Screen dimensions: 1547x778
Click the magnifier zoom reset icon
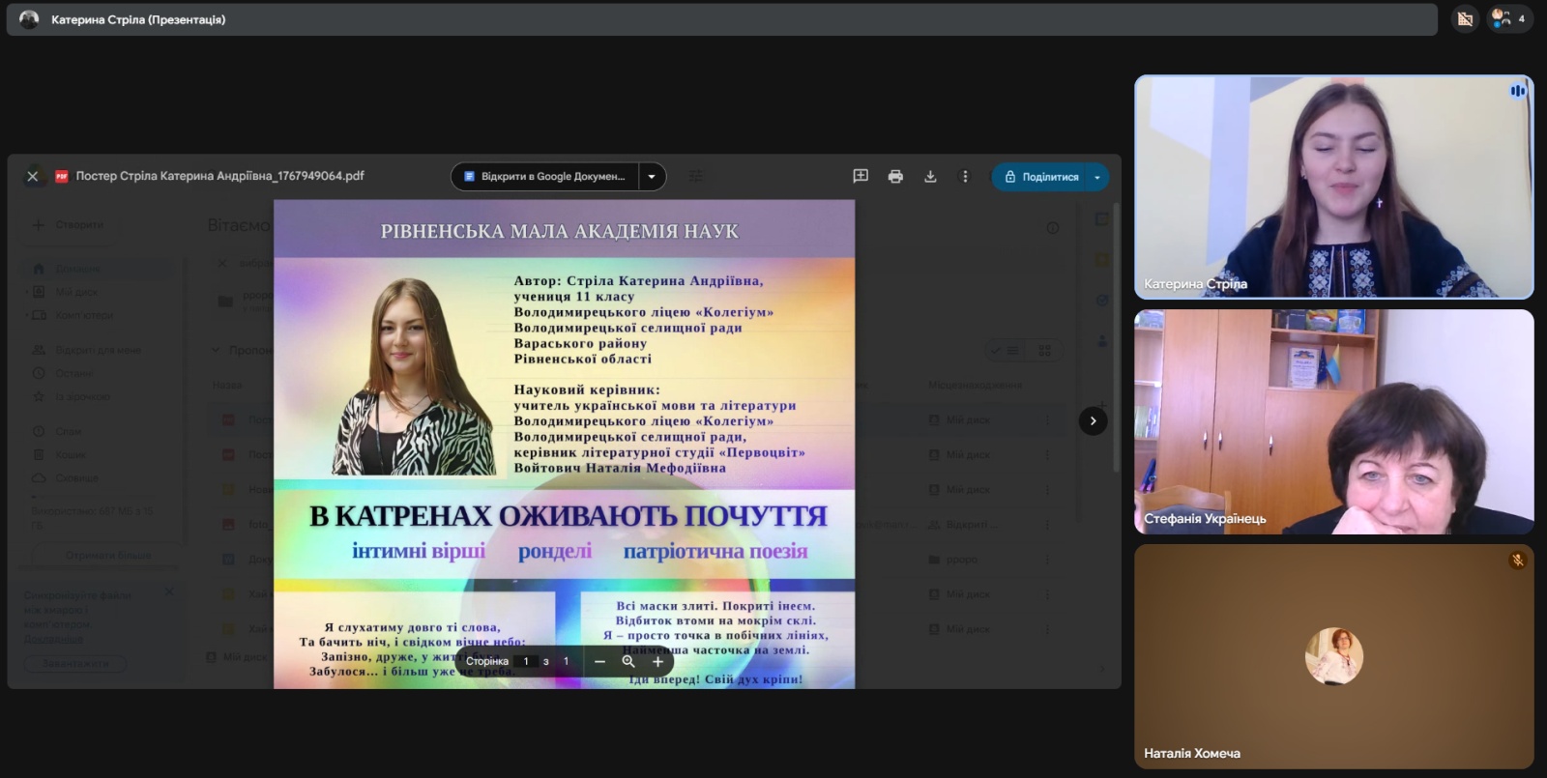(x=628, y=662)
